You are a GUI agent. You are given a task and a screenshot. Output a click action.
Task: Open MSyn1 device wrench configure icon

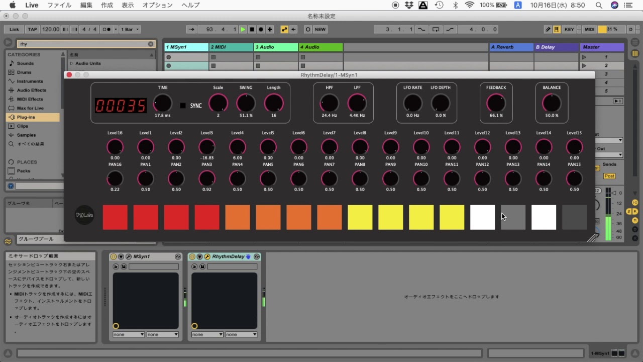[x=129, y=256]
